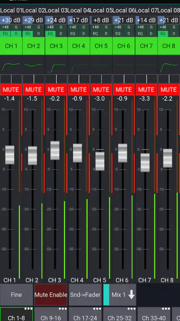
Task: Click the CH 4 +17 dB gain field
Action: (79, 20)
